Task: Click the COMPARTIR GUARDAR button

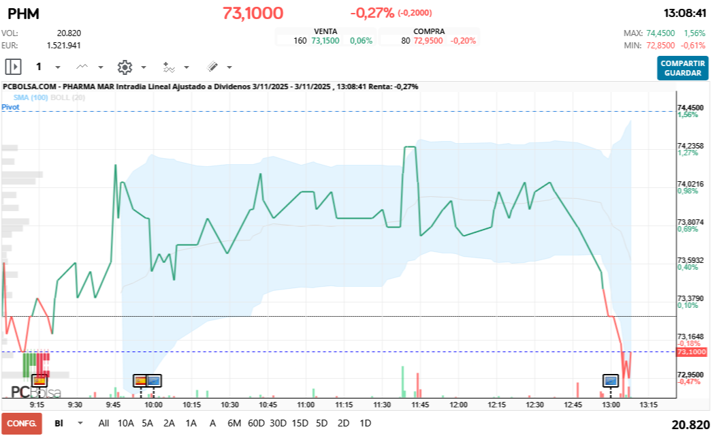Action: (683, 67)
